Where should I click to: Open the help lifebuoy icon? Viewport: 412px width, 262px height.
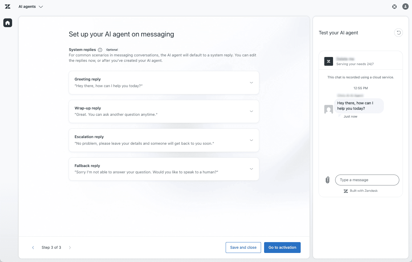394,7
